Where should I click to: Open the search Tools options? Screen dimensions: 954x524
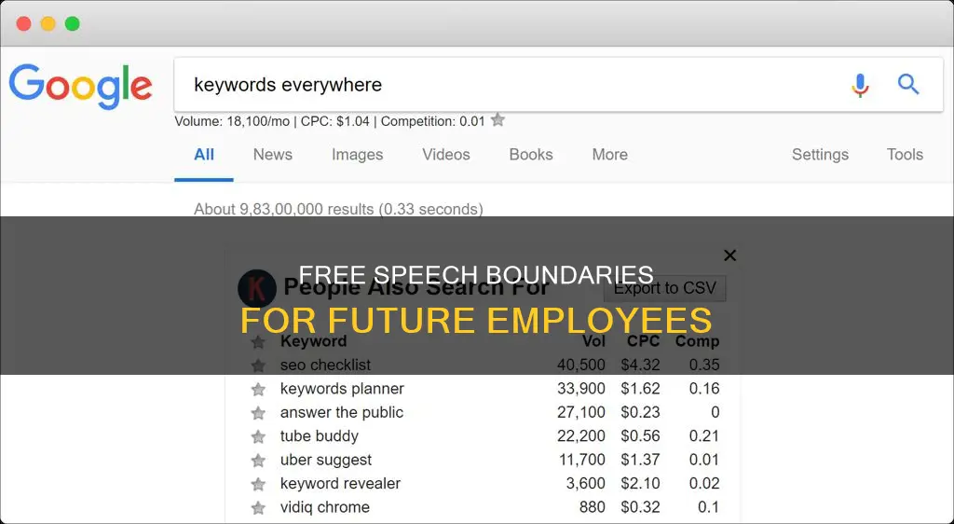[x=905, y=155]
